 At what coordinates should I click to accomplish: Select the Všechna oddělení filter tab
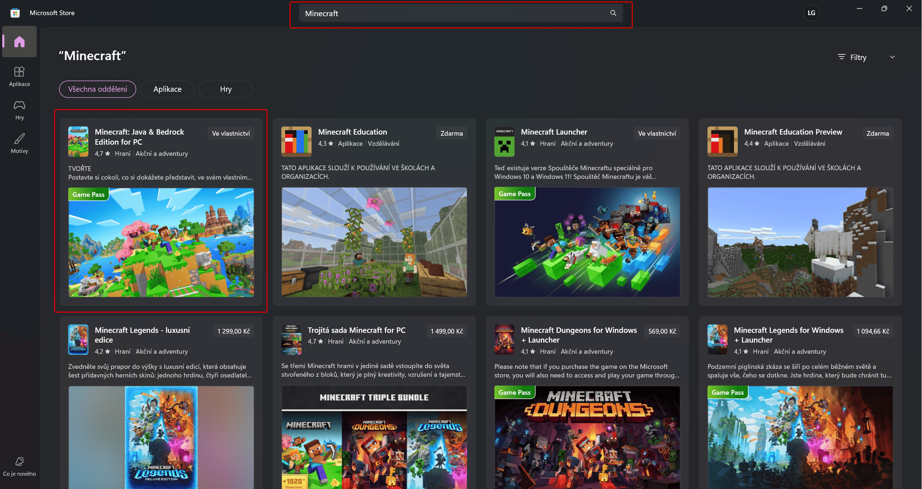click(x=98, y=89)
